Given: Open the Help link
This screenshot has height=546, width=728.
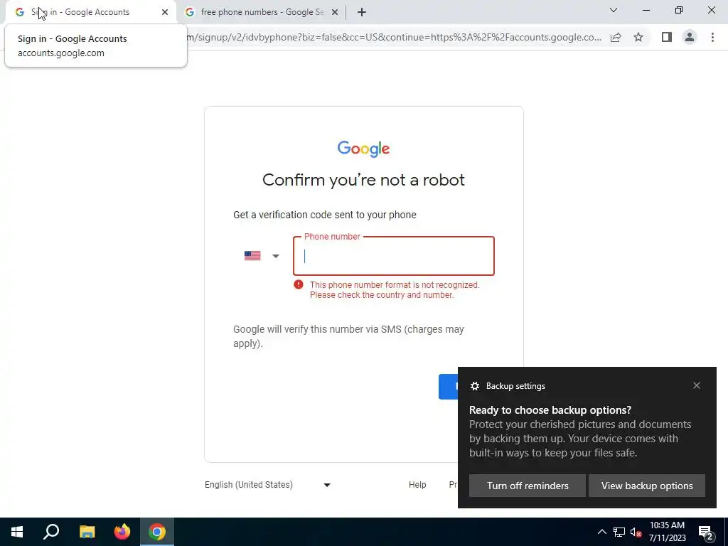Looking at the screenshot, I should (417, 485).
